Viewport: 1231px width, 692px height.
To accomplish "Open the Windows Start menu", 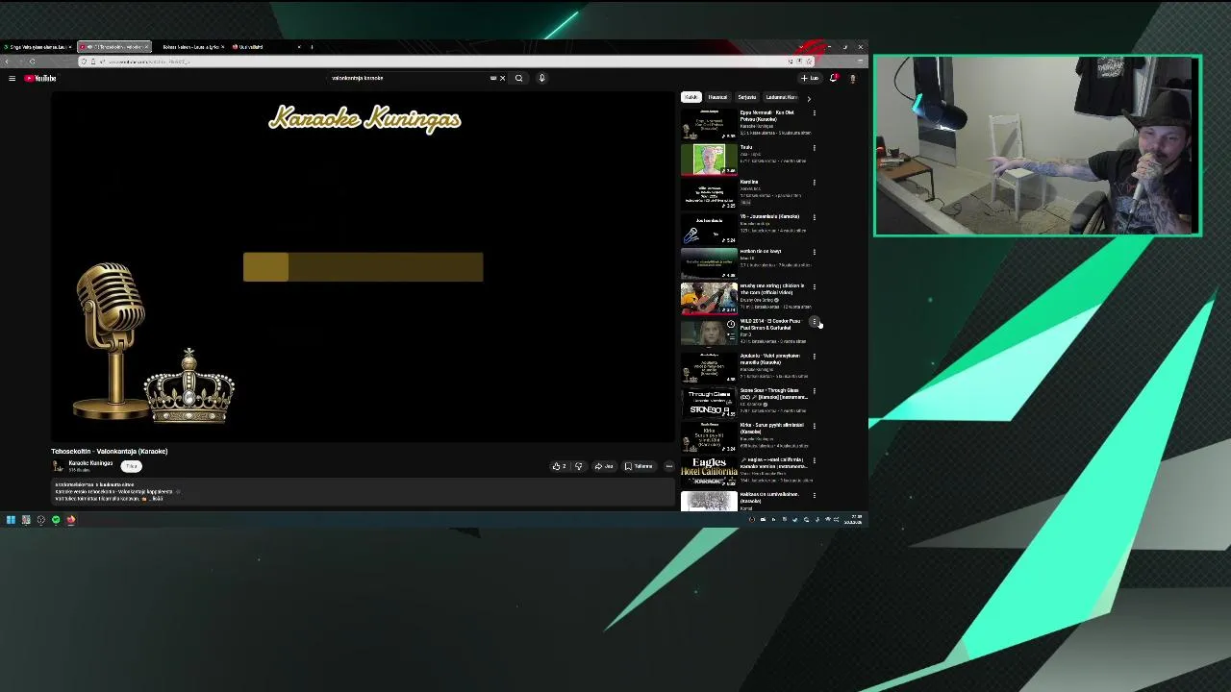I will (x=11, y=520).
